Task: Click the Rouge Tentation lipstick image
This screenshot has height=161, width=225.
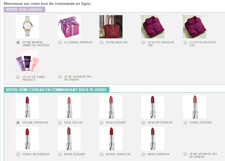Action: [x=111, y=139]
